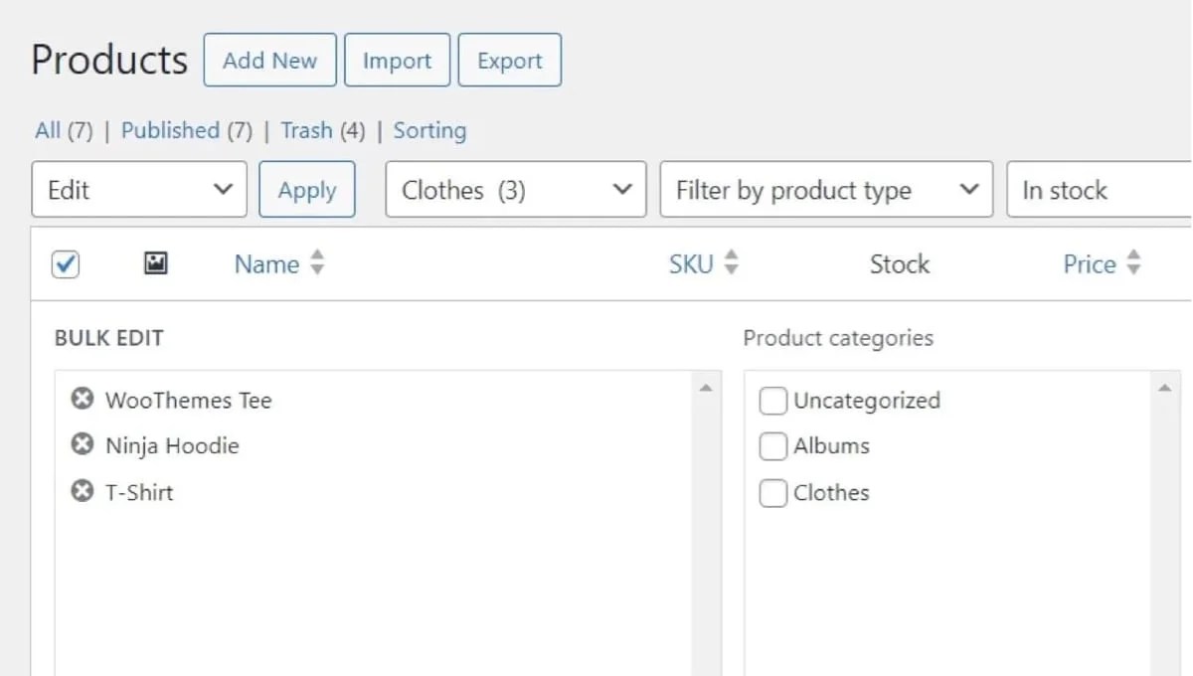
Task: Uncheck the select-all products checkbox
Action: [x=64, y=263]
